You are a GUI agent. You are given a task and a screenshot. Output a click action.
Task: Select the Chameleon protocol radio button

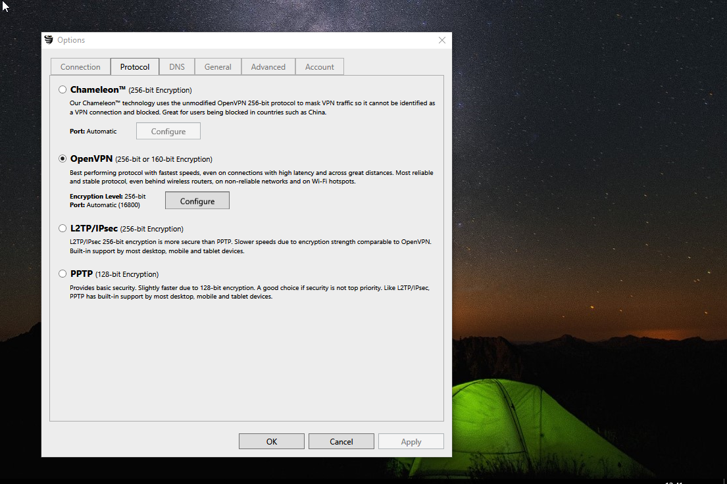63,89
